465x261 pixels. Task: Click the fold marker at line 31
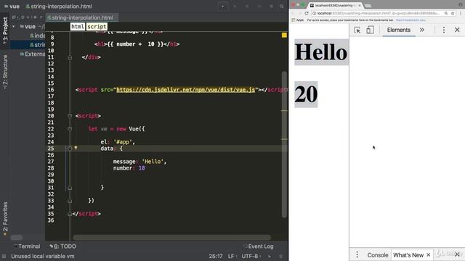(x=70, y=188)
